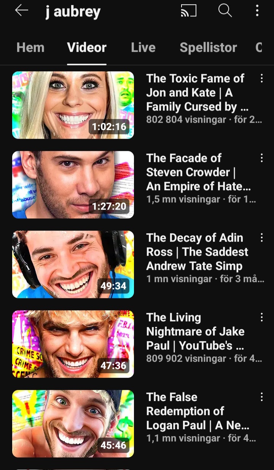
Task: Open options for Logan Paul video
Action: 261,397
